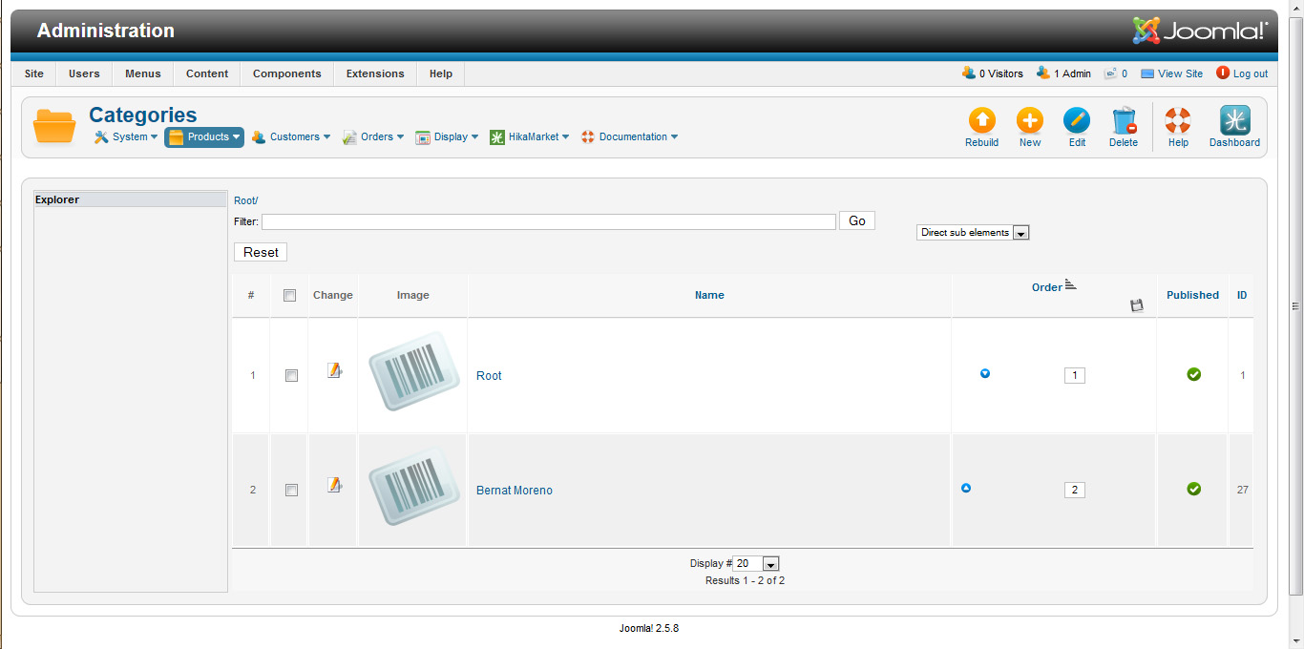Click the Joomla logo

pos(1201,31)
